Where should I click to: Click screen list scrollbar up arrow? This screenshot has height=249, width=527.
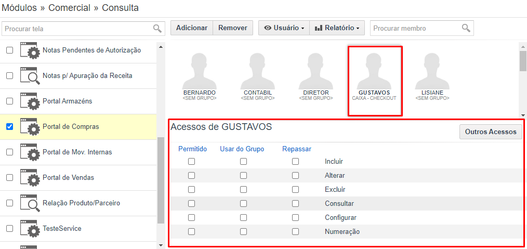(x=161, y=46)
